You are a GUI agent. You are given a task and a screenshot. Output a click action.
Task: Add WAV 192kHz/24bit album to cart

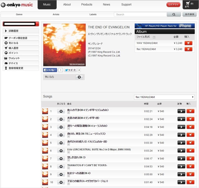click(x=188, y=43)
